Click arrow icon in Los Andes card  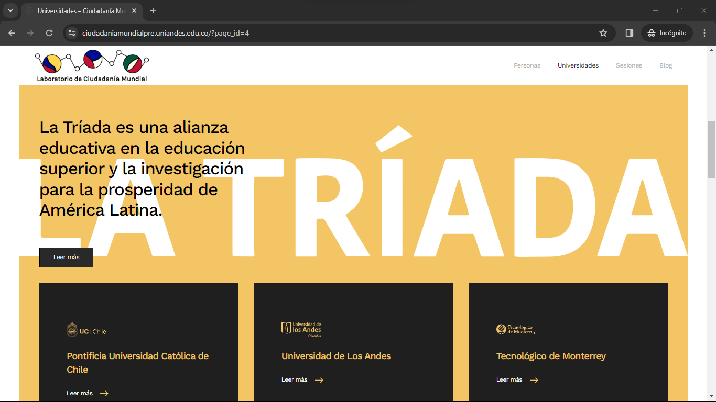click(x=319, y=380)
